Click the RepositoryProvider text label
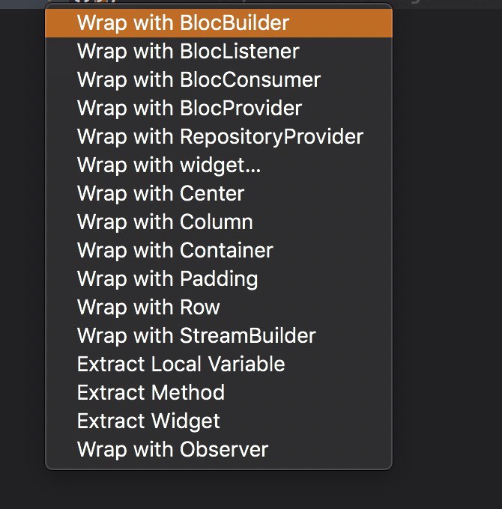The image size is (502, 509). click(271, 137)
